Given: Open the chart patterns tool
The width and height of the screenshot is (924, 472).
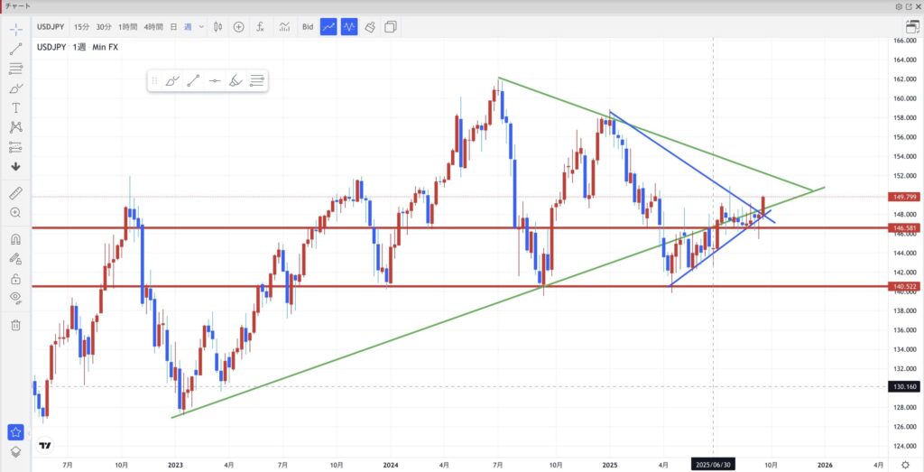Looking at the screenshot, I should pyautogui.click(x=16, y=127).
